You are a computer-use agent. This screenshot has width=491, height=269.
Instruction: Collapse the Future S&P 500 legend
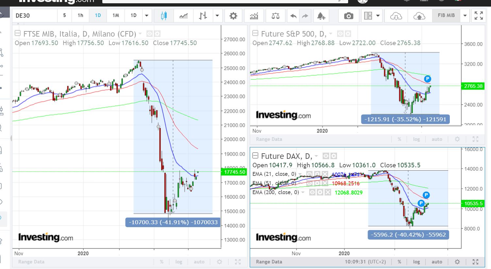[256, 33]
